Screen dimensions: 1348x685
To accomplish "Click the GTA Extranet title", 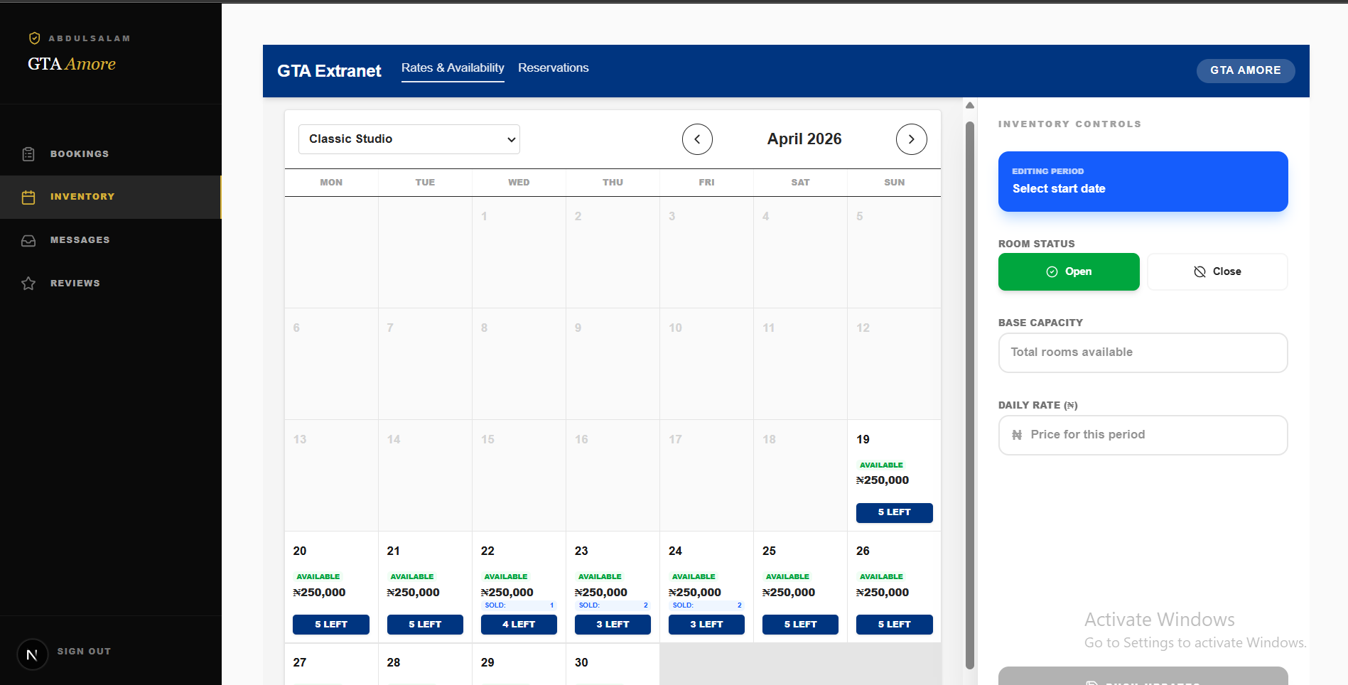I will click(x=329, y=71).
